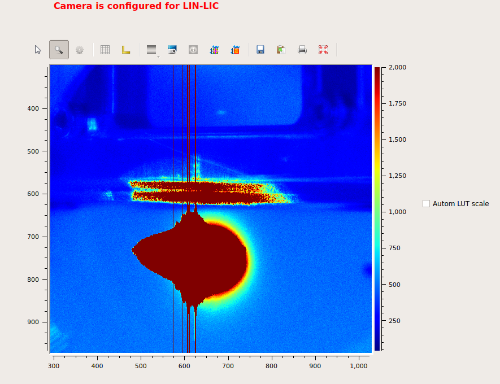Screen dimensions: 500x384
Task: Enable the Autom LUT scale checkbox
Action: [x=426, y=204]
